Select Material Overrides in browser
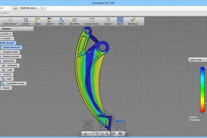This screenshot has width=207, height=138. (11, 56)
